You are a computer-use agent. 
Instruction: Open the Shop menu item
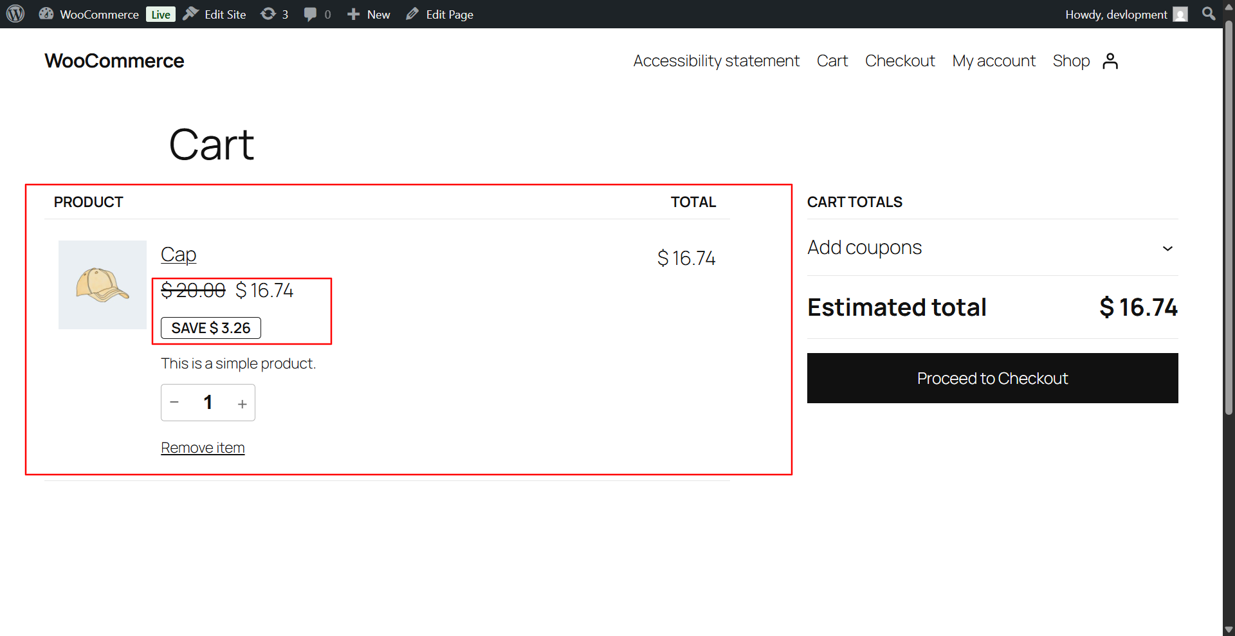point(1071,61)
